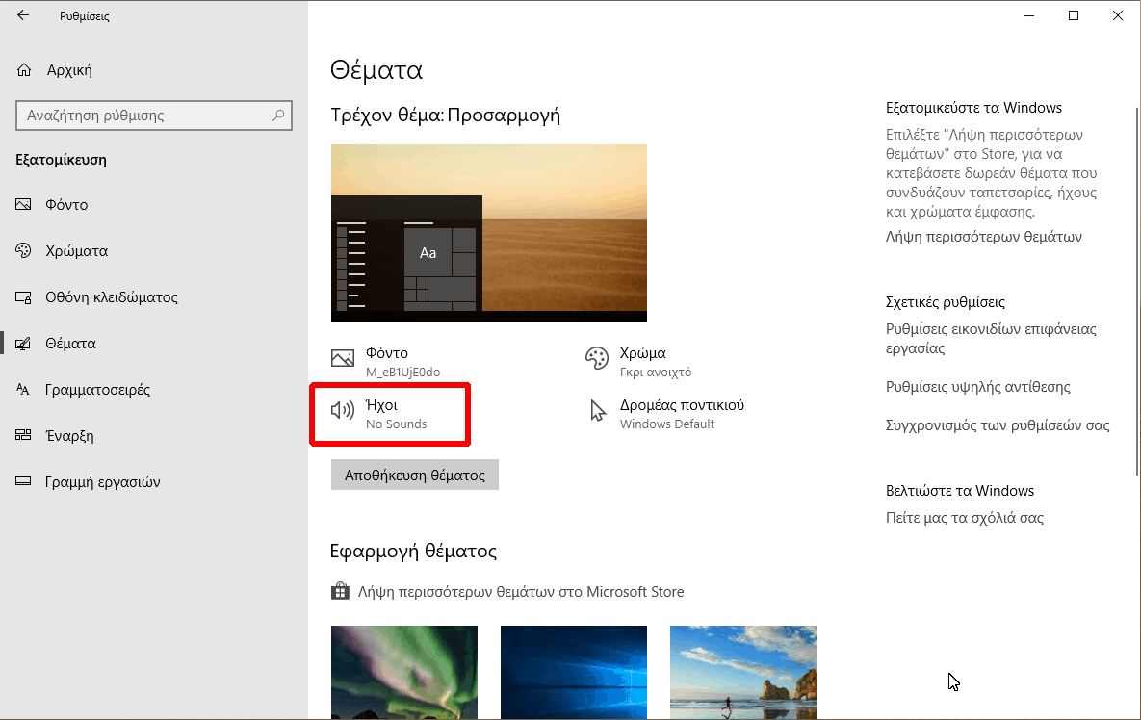Click the color palette icon beside Χρώμα
The height and width of the screenshot is (720, 1141).
click(x=597, y=358)
